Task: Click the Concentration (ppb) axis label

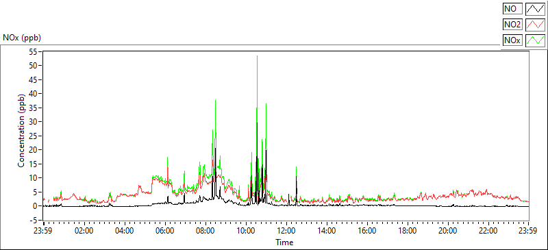Action: [21, 130]
